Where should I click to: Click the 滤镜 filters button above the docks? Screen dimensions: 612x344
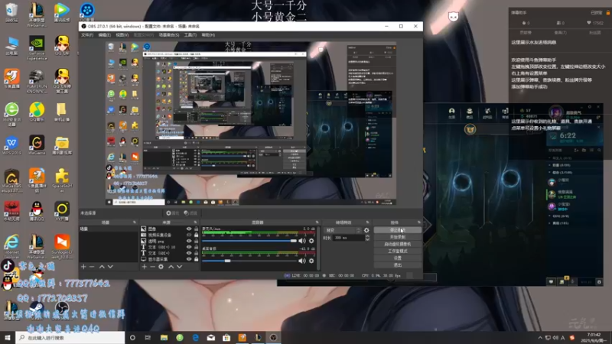point(190,213)
